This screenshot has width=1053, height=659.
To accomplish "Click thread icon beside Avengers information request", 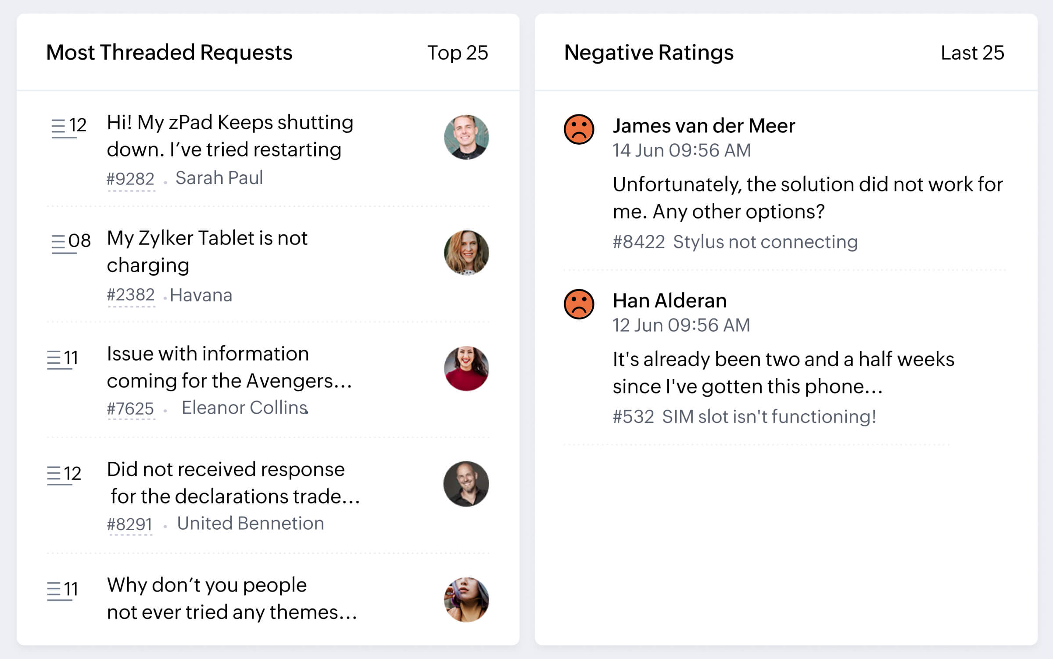I will pos(54,358).
